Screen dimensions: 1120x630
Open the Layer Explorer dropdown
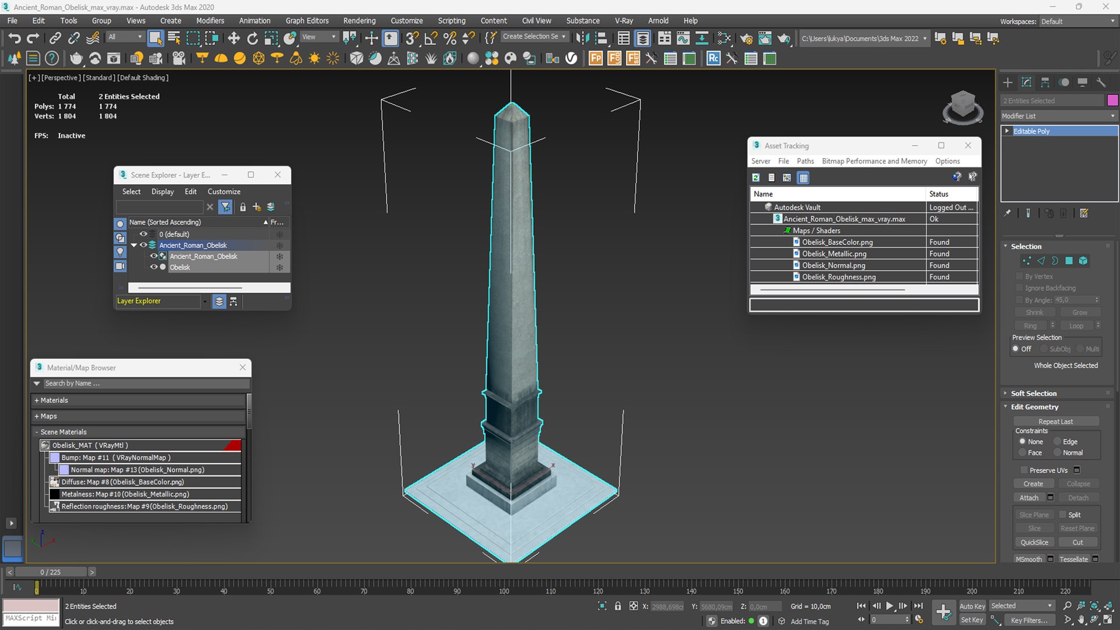(205, 302)
